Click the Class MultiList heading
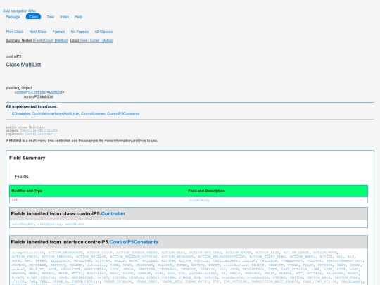The image size is (380, 285). [x=23, y=65]
